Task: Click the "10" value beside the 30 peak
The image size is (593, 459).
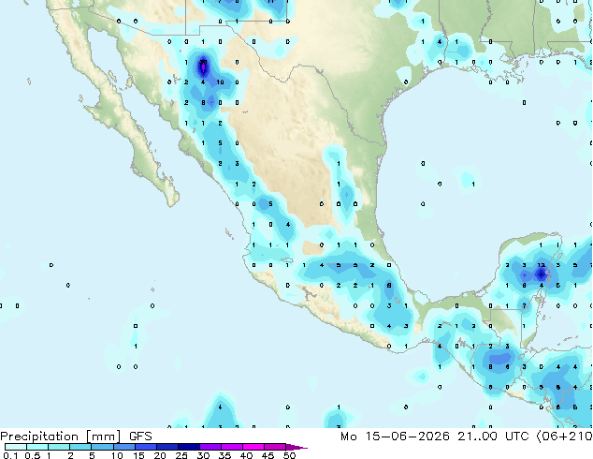Action: tap(220, 82)
